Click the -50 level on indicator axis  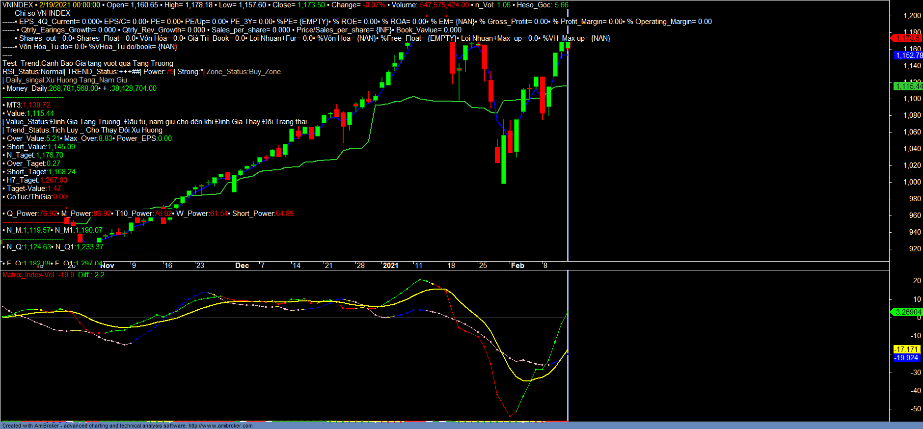click(916, 409)
